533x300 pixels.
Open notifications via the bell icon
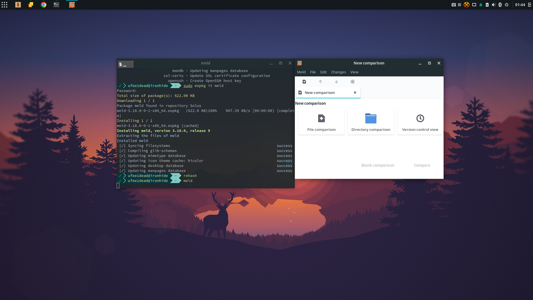(x=481, y=5)
